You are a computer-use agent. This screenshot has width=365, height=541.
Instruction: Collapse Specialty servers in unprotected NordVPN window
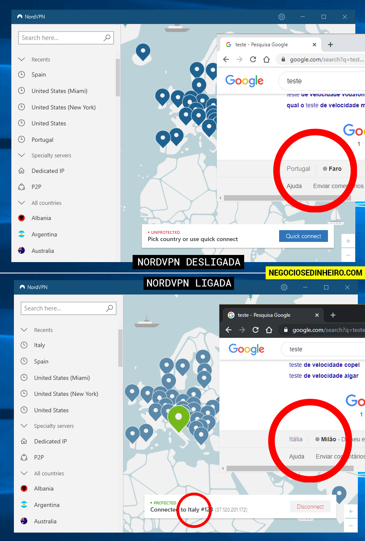[x=21, y=155]
